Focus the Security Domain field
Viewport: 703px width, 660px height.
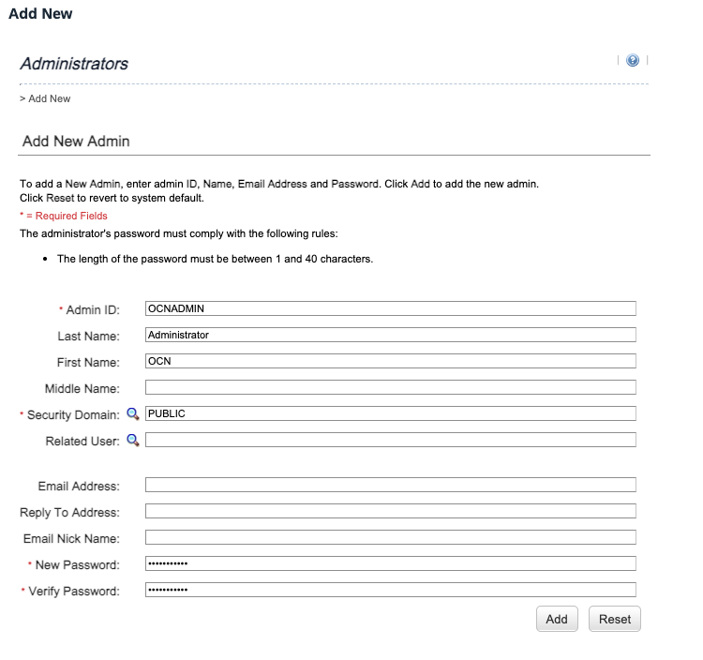(390, 413)
